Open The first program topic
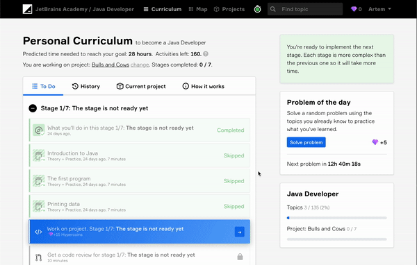Screen dimensions: 417x265 140,181
